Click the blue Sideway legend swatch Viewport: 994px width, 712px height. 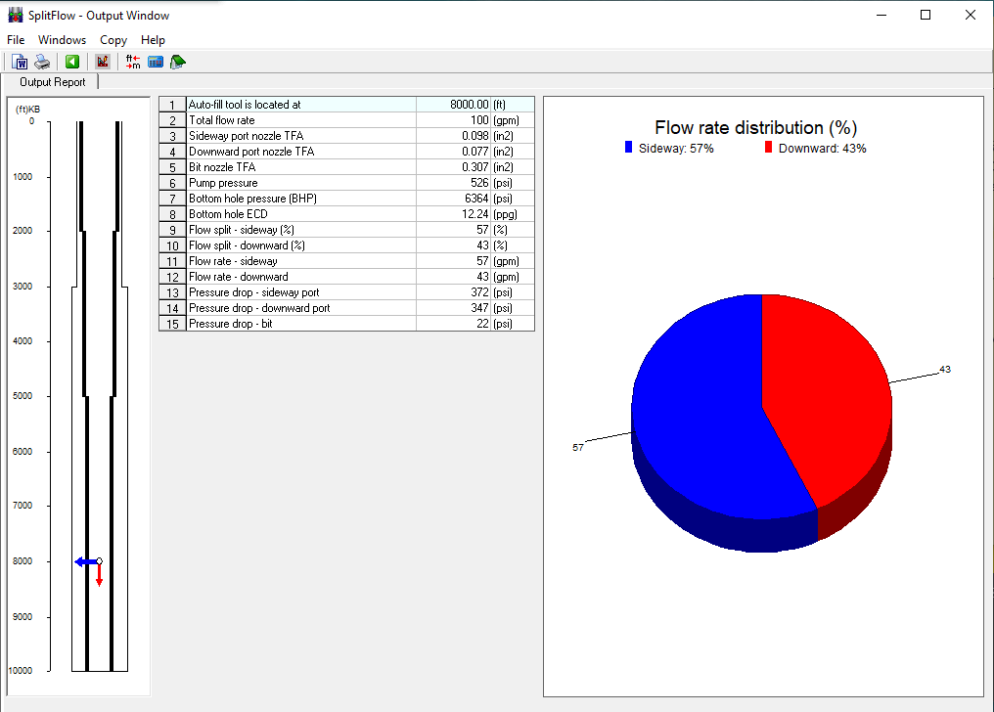[629, 148]
